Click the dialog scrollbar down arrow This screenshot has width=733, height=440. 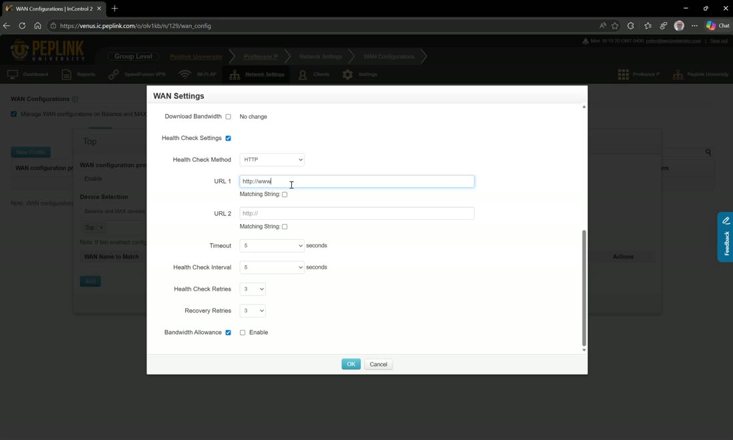coord(584,350)
